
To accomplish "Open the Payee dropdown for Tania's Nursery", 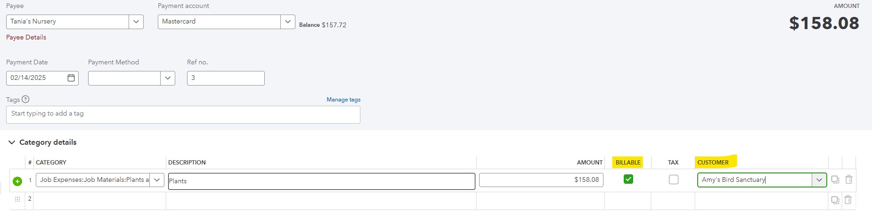I will (x=136, y=22).
